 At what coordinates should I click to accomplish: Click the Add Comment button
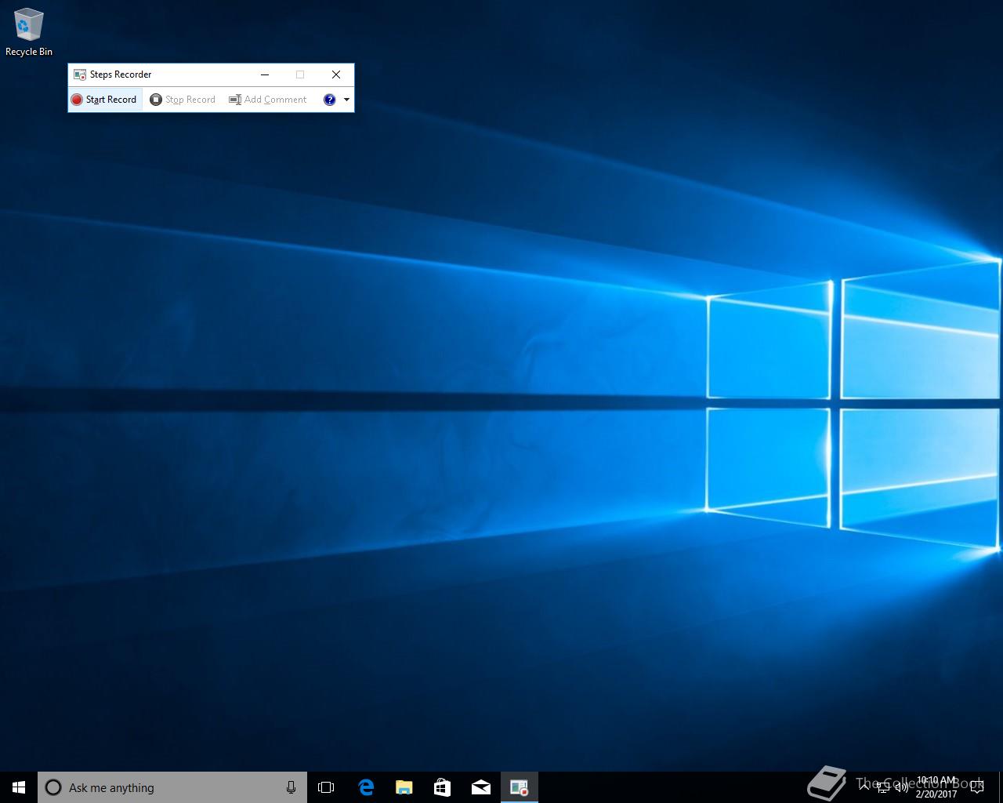click(268, 100)
